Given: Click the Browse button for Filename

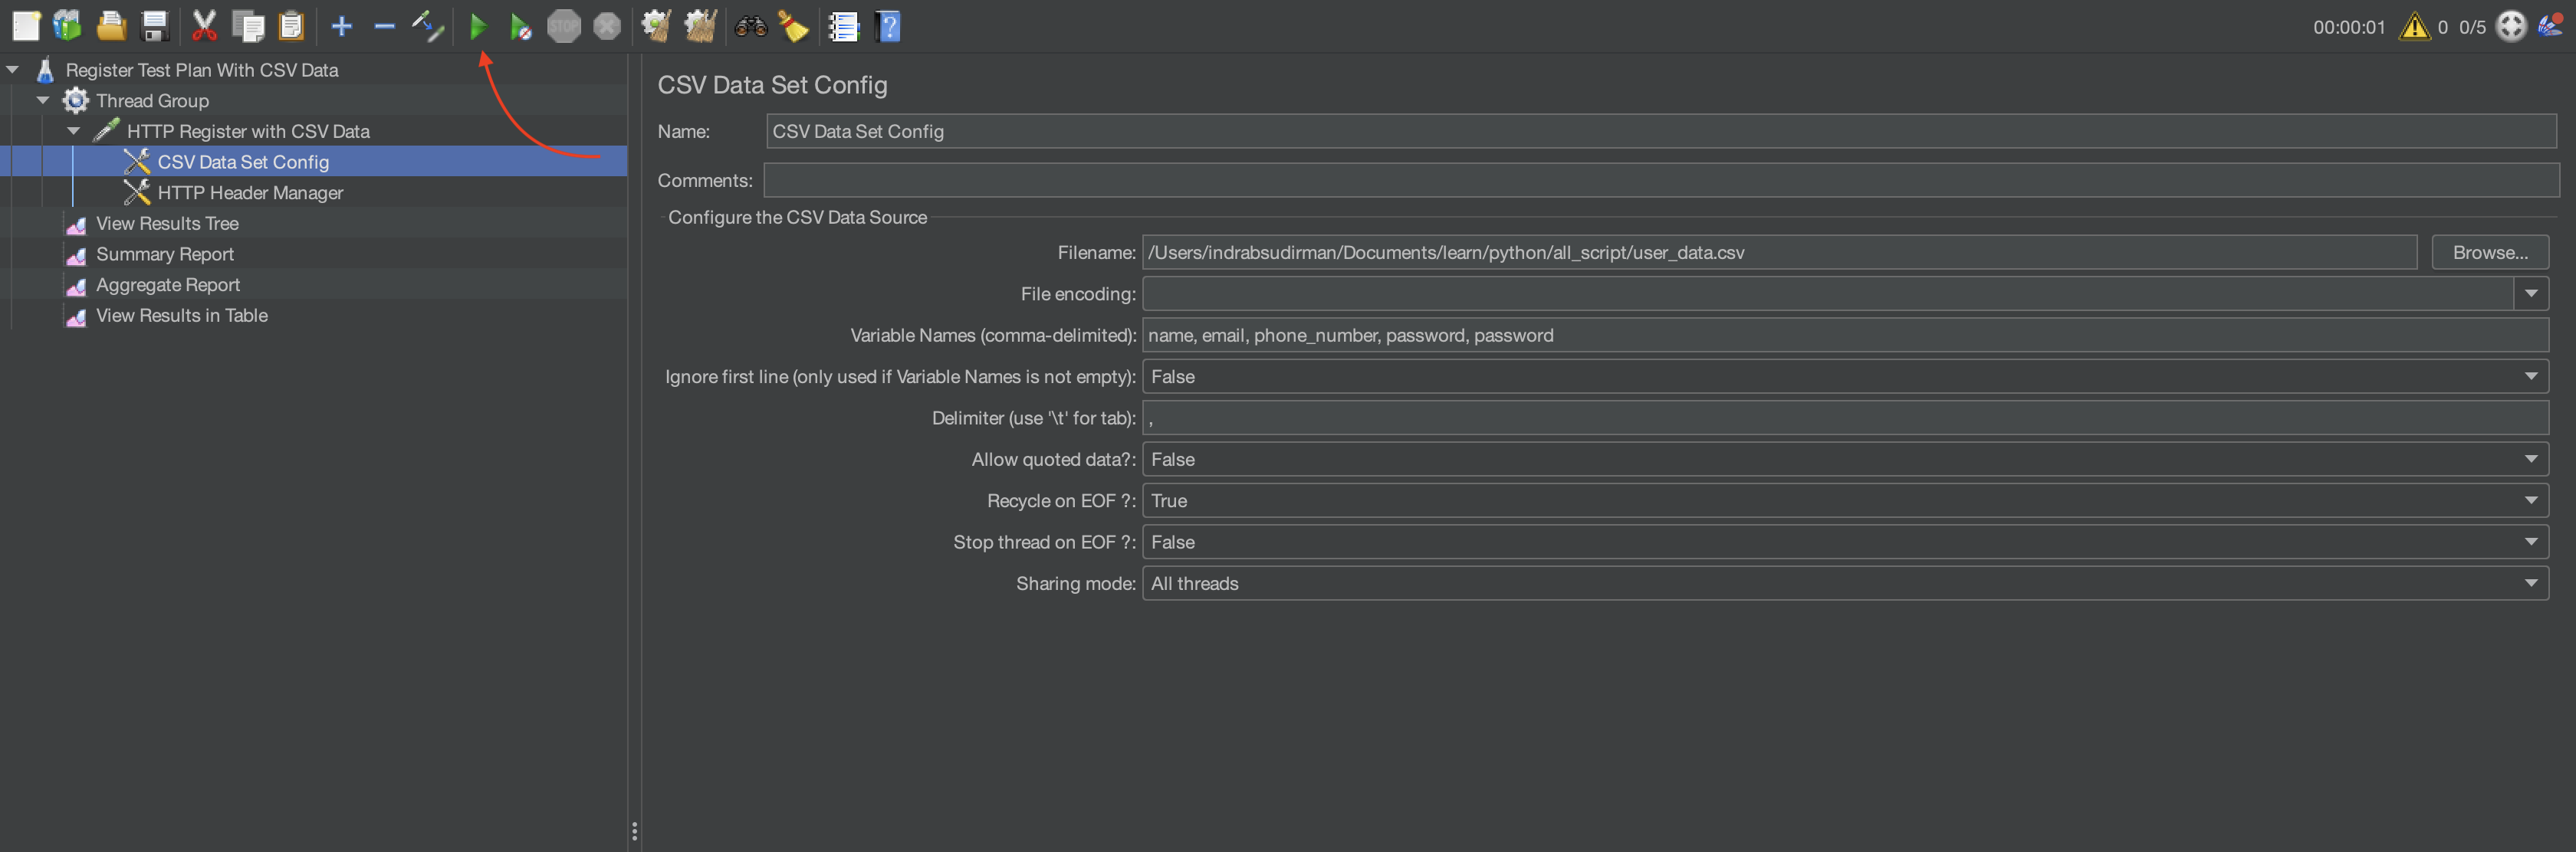Looking at the screenshot, I should pyautogui.click(x=2490, y=252).
